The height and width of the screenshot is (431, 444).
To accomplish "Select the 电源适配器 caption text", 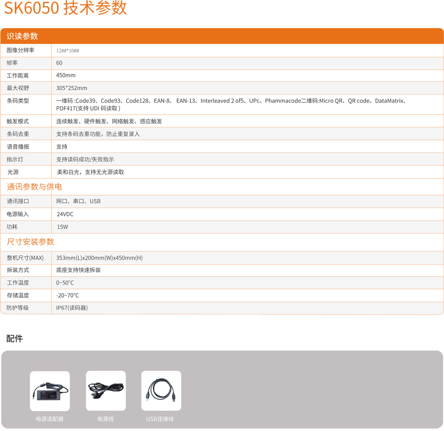I will click(x=50, y=419).
